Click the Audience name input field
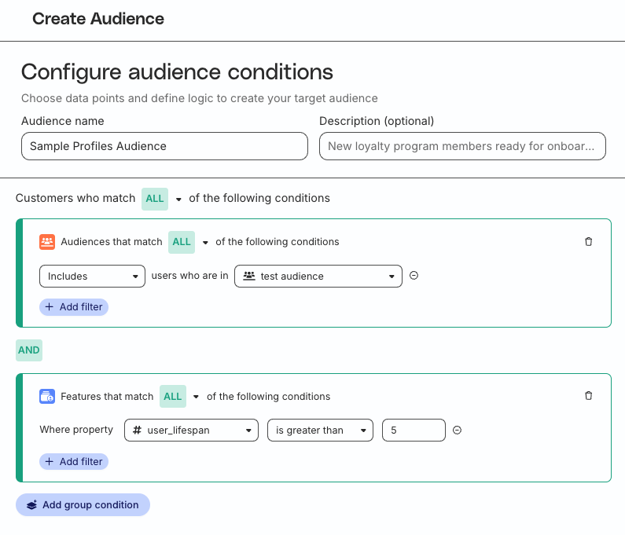The height and width of the screenshot is (535, 625). click(164, 146)
